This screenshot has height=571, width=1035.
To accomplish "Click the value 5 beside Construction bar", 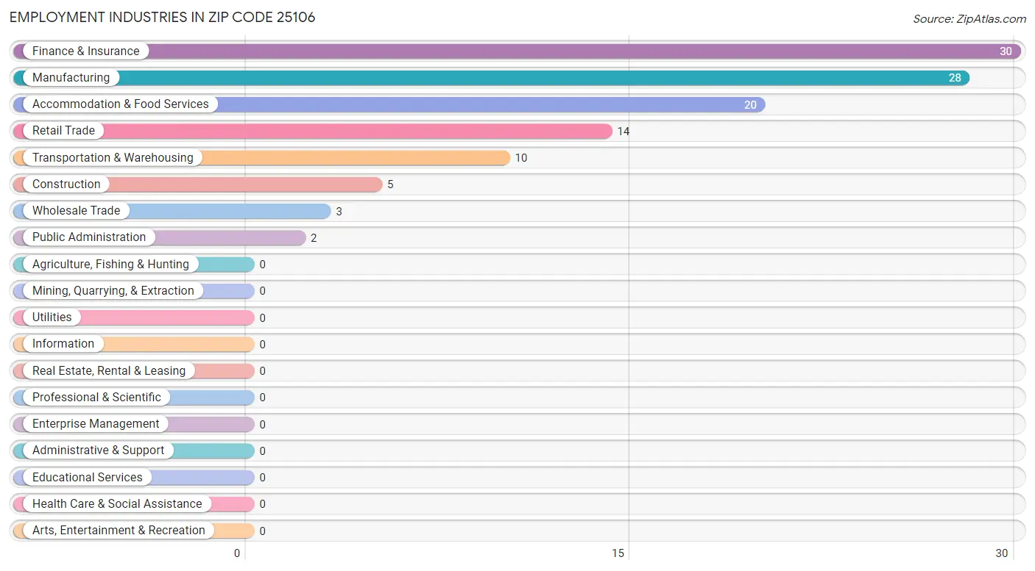I will click(390, 184).
